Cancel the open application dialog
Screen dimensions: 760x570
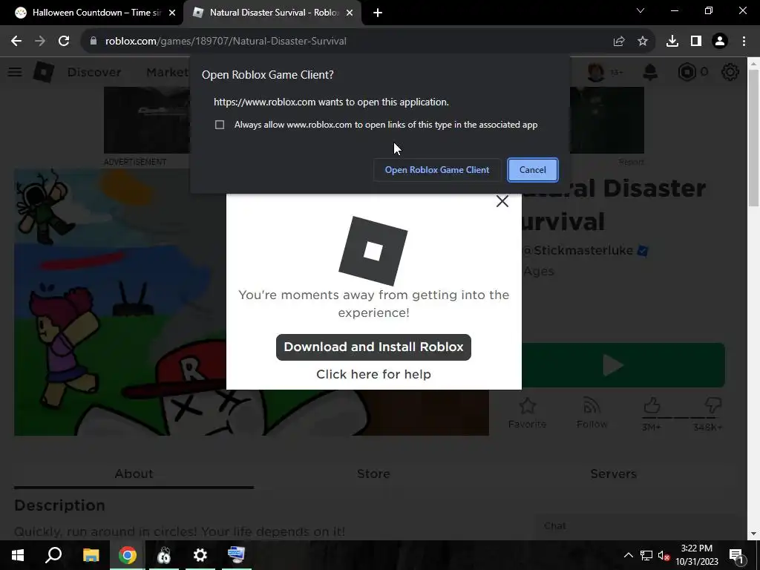pyautogui.click(x=533, y=170)
